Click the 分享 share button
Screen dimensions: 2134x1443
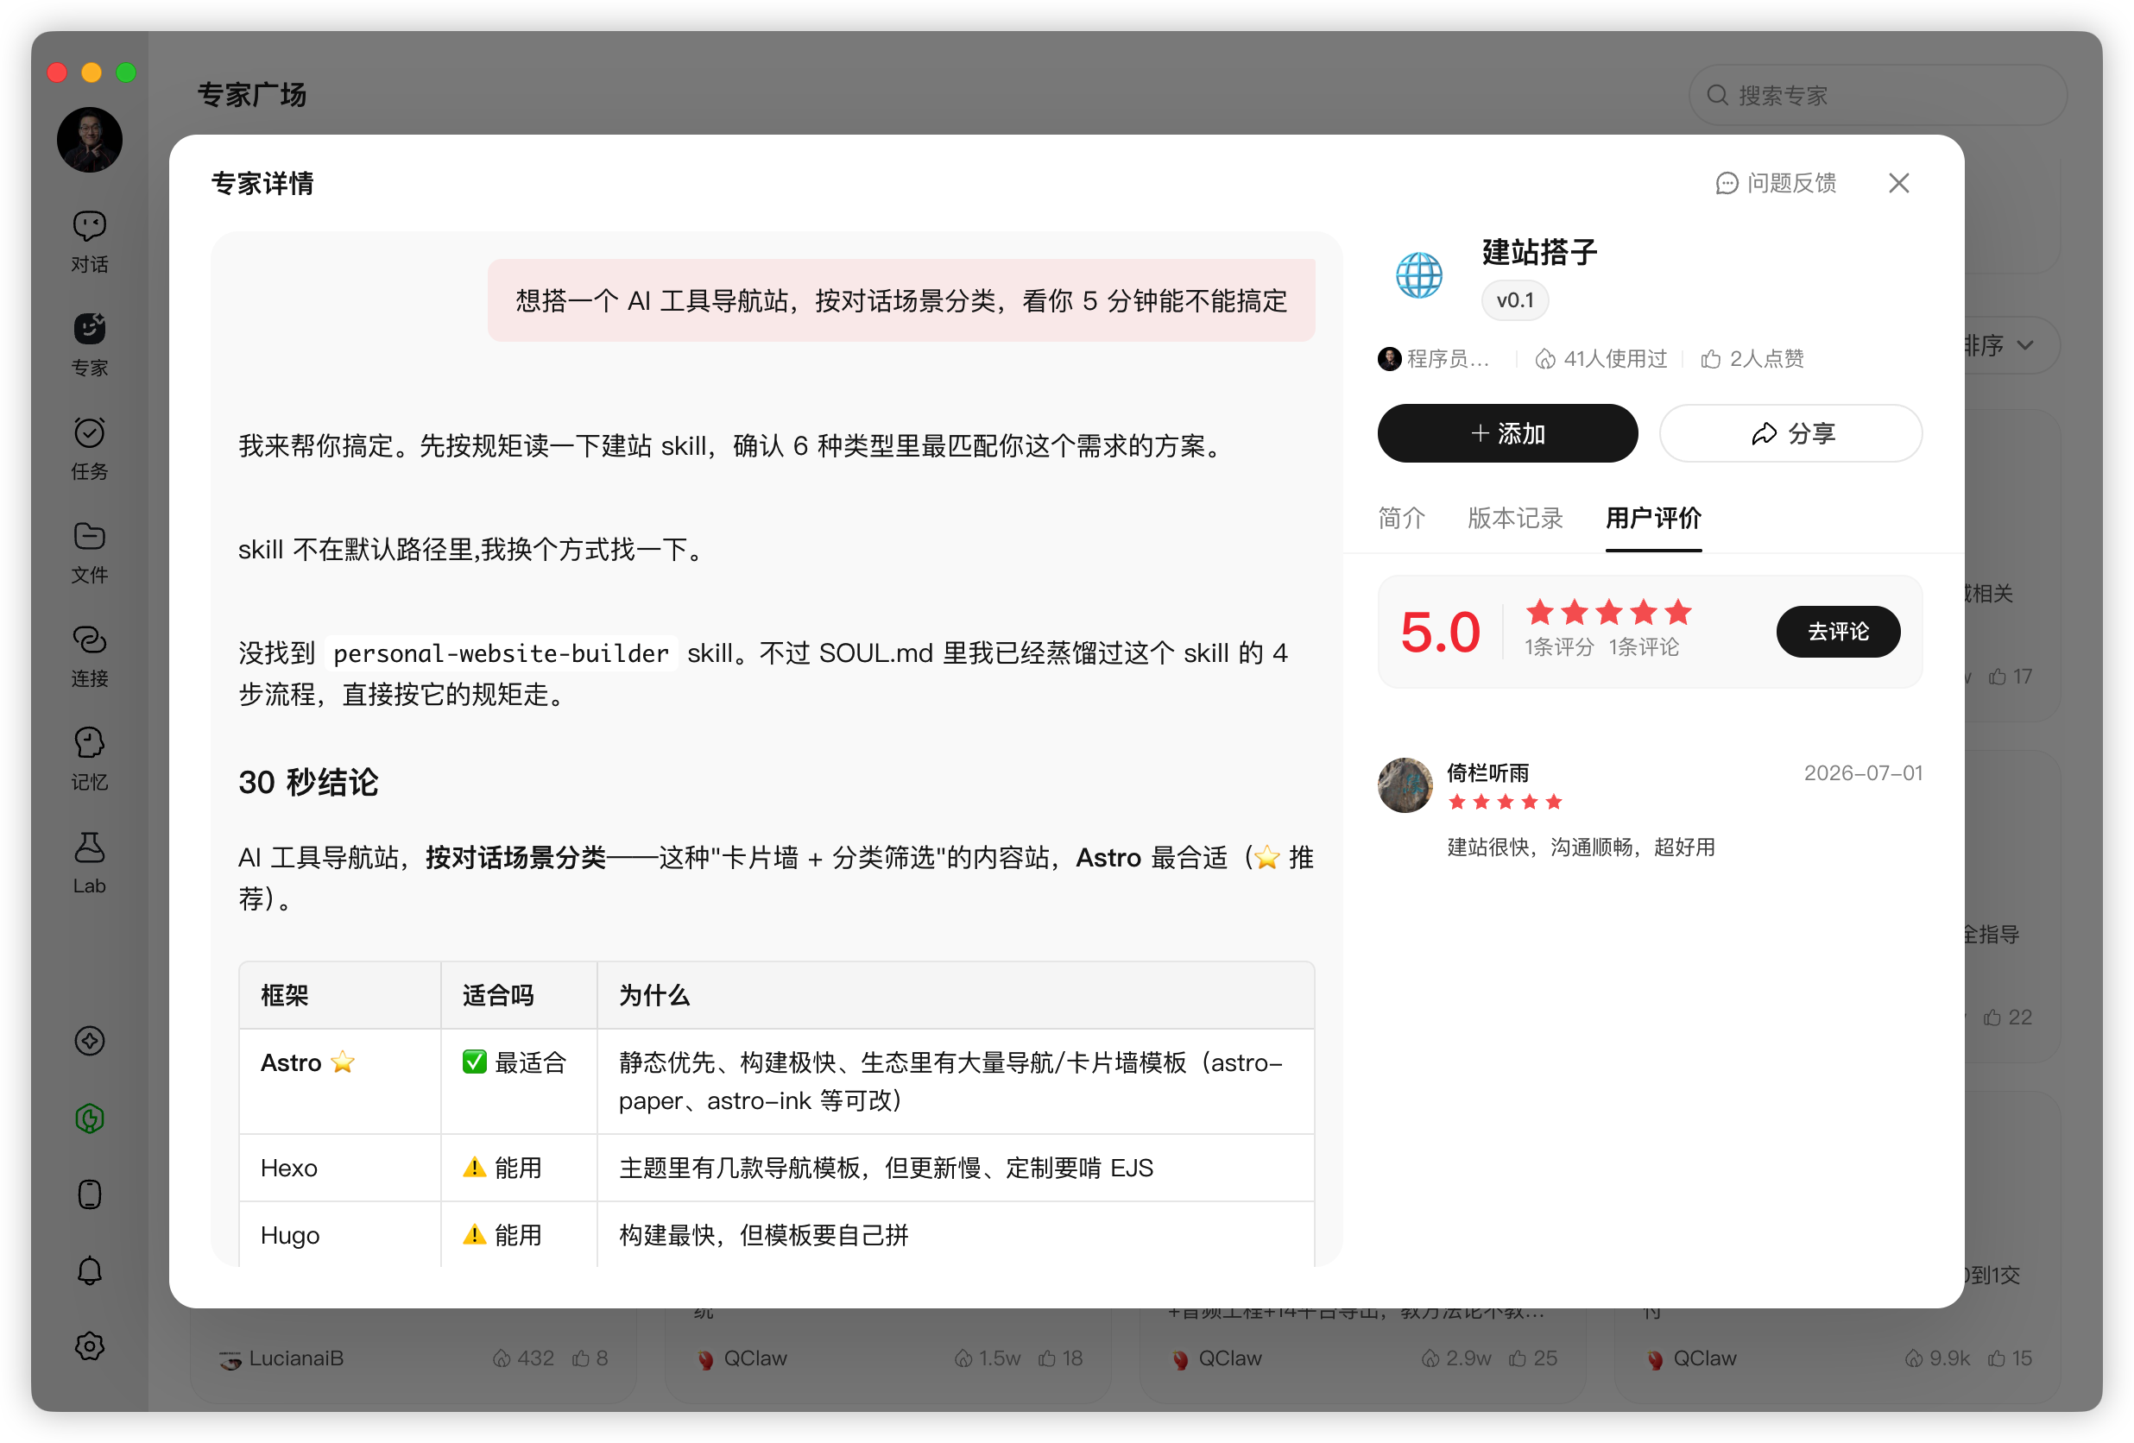[x=1790, y=433]
